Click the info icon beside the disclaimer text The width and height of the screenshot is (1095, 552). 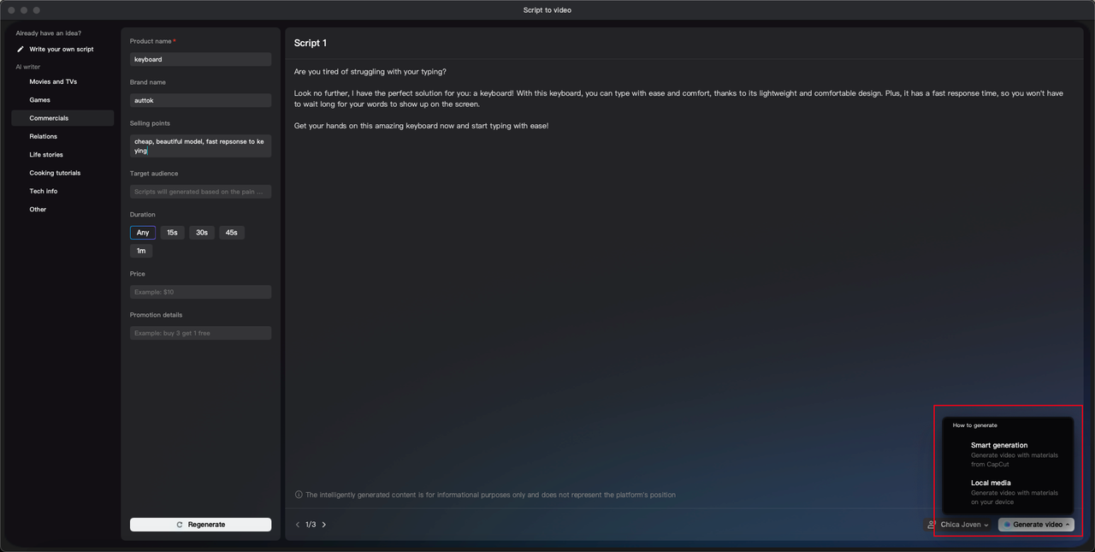click(299, 495)
